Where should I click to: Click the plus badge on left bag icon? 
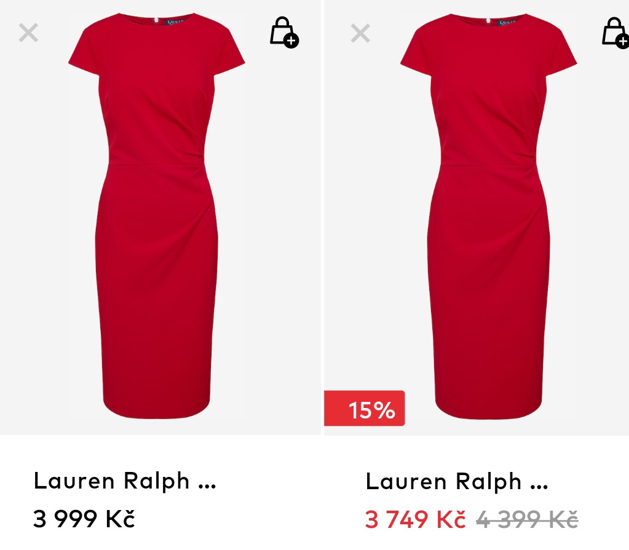(291, 41)
